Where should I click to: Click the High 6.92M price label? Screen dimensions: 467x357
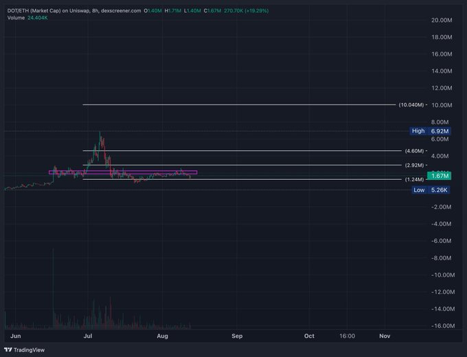(x=430, y=131)
